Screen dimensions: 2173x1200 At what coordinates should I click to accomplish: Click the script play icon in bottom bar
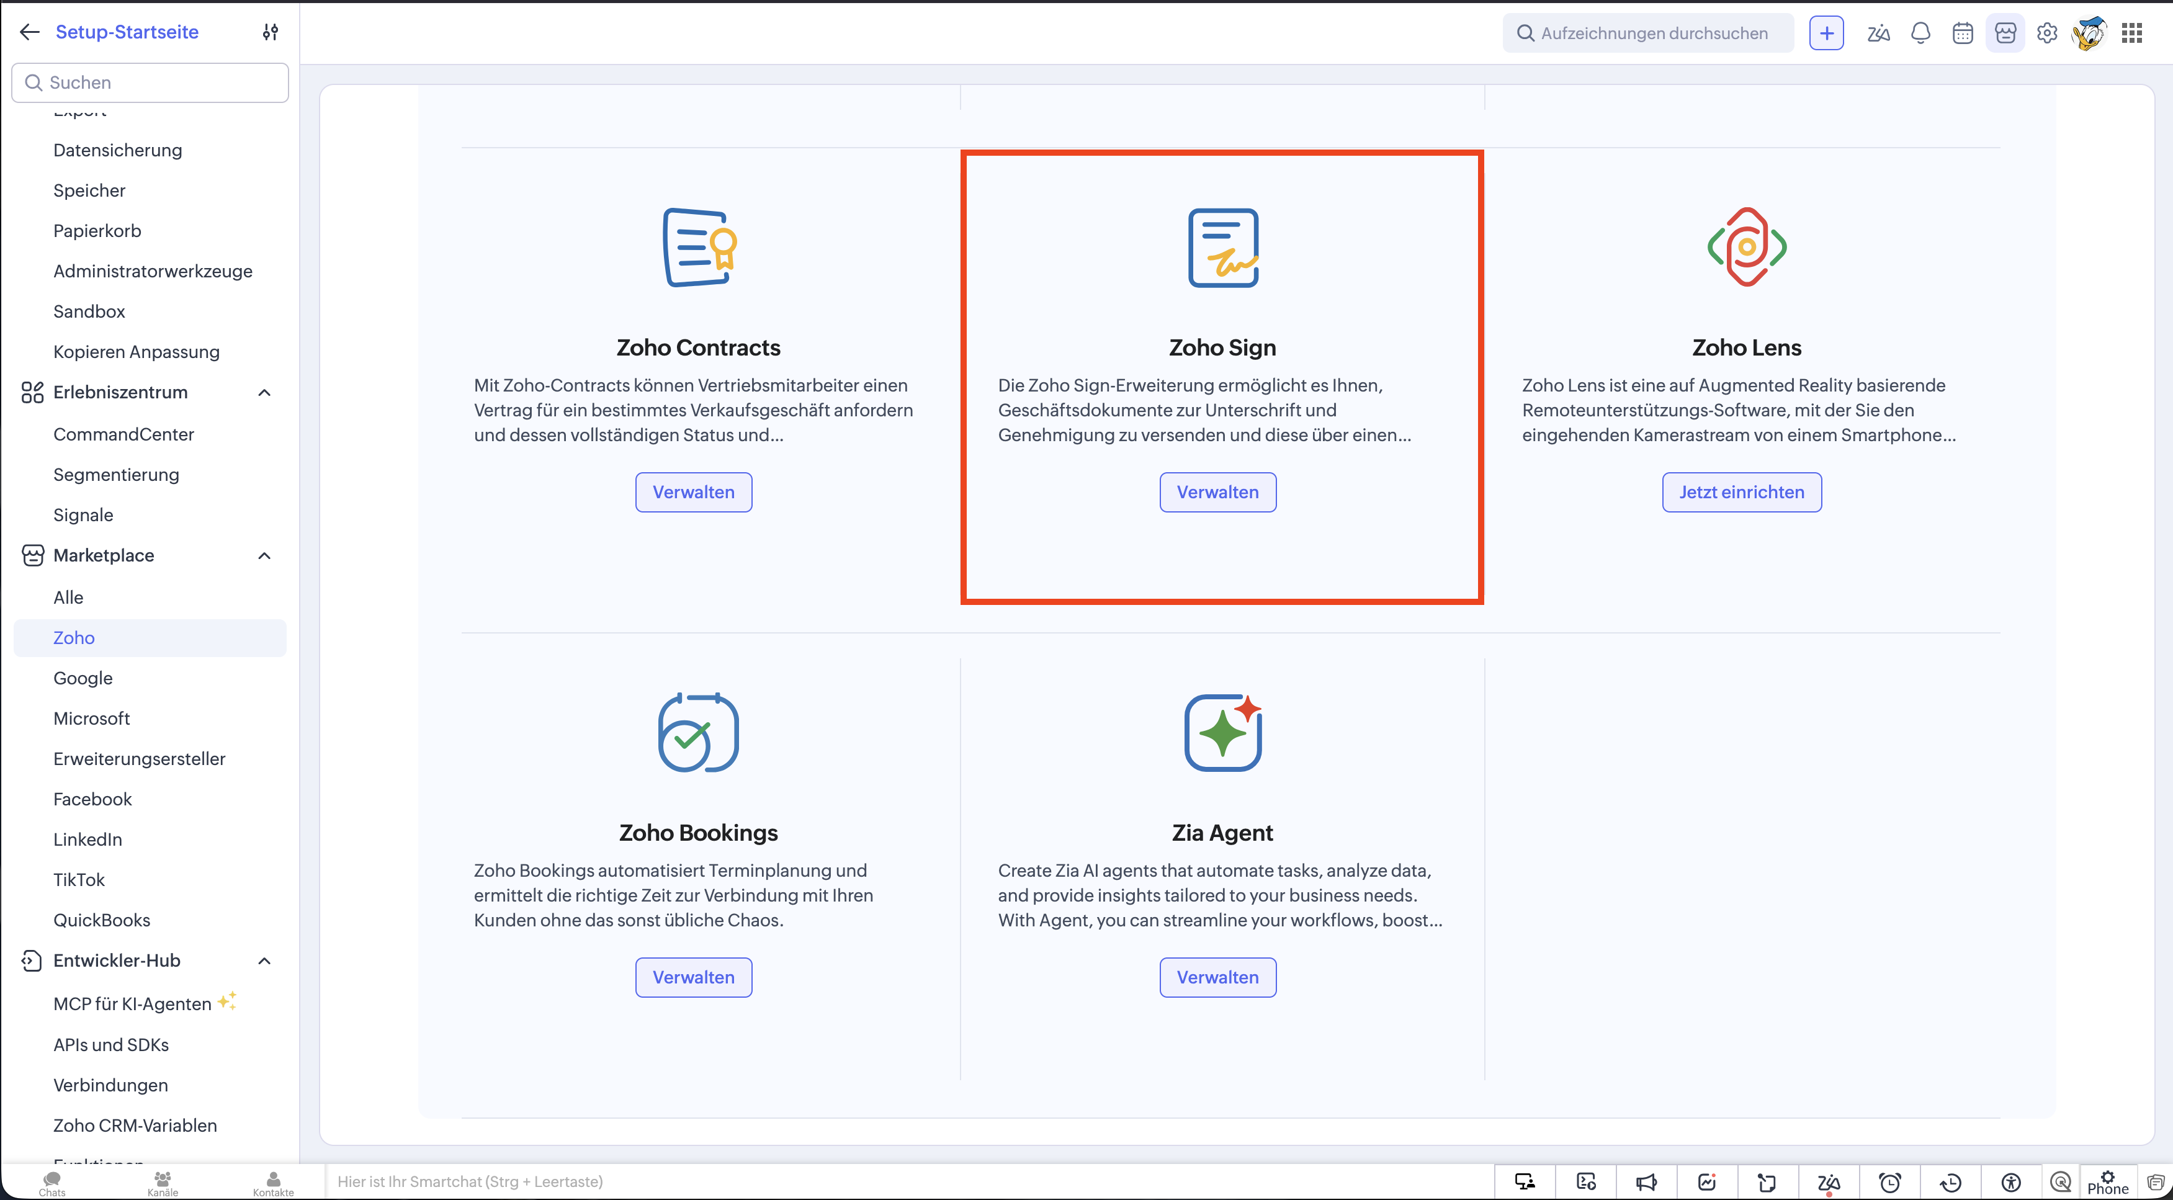1586,1181
